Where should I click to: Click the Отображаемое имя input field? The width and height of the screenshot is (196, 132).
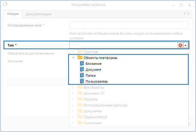click(129, 25)
